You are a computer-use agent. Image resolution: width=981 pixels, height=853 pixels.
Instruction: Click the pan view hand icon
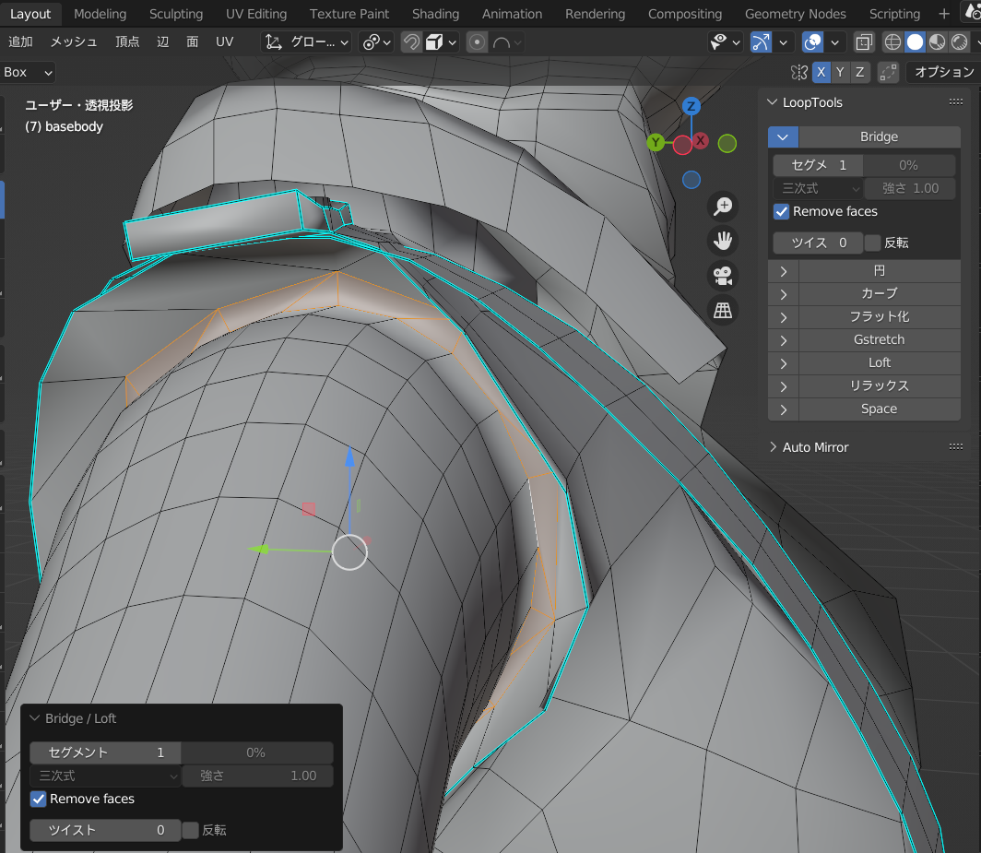click(x=723, y=241)
